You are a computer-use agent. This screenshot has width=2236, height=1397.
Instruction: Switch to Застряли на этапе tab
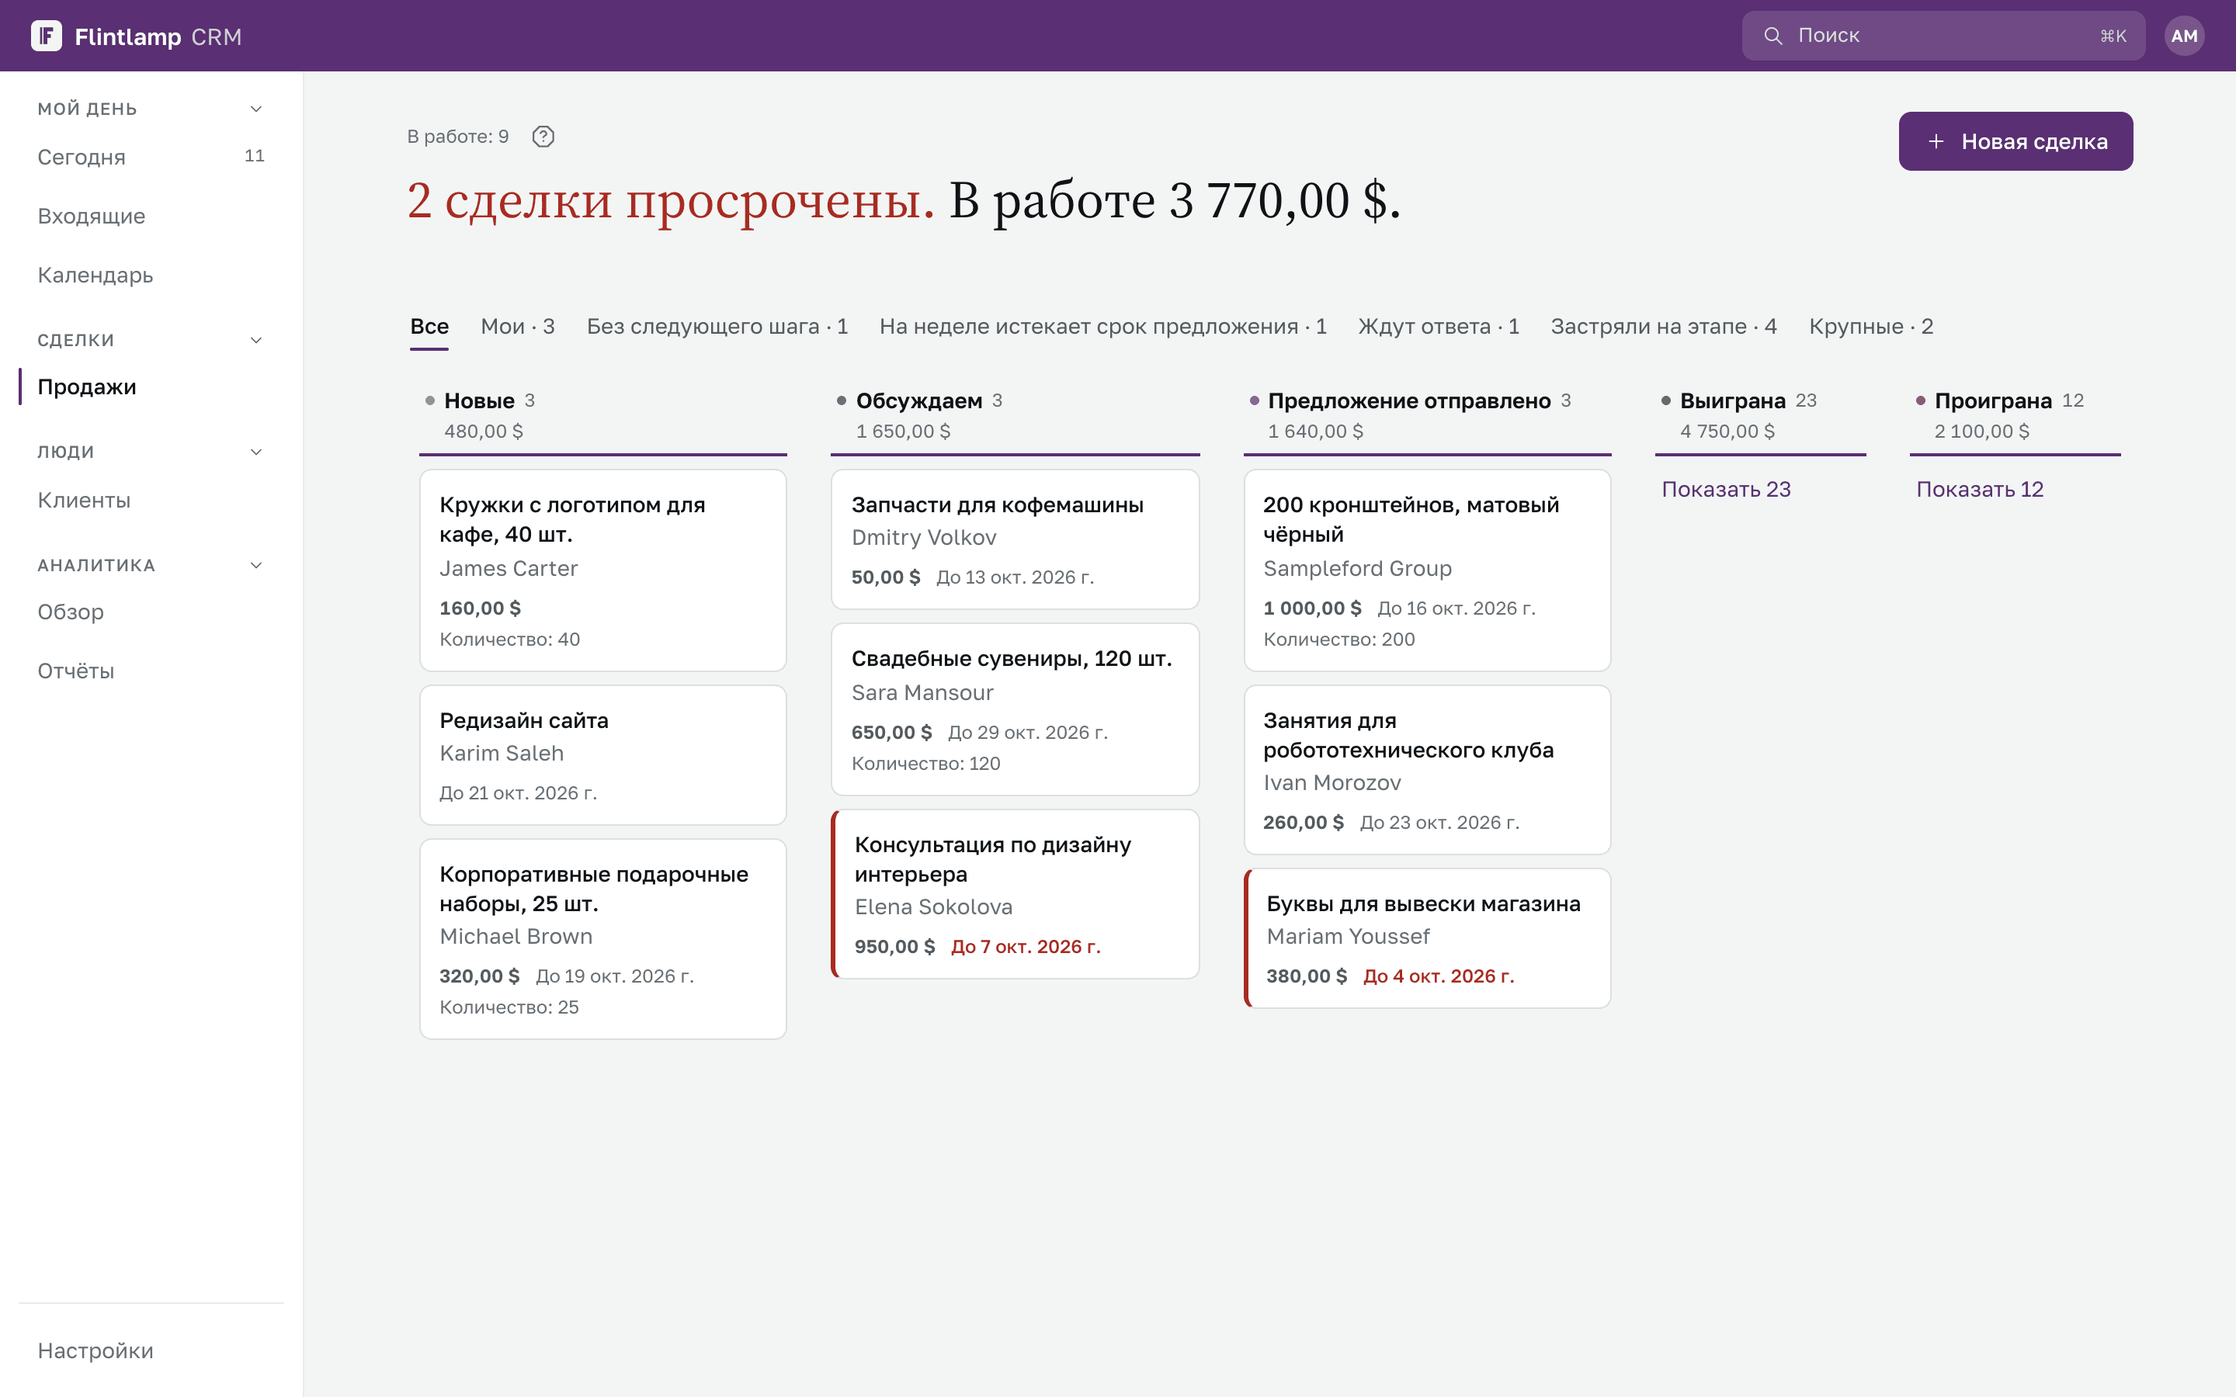pyautogui.click(x=1663, y=326)
